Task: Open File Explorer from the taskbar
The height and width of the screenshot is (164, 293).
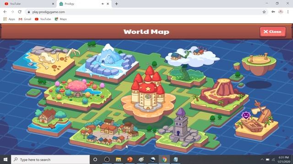Action: pos(118,159)
